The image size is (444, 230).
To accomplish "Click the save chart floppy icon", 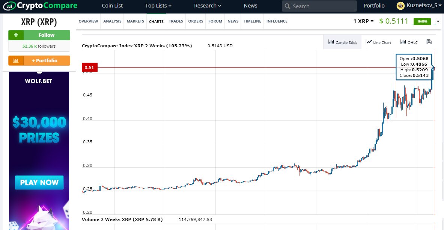I will point(429,42).
